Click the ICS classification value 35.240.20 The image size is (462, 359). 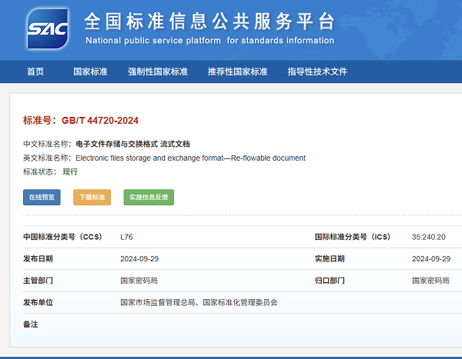(429, 237)
